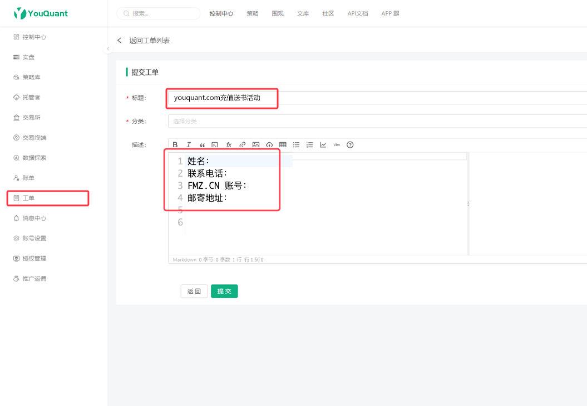Open the API文档 top menu

[358, 13]
